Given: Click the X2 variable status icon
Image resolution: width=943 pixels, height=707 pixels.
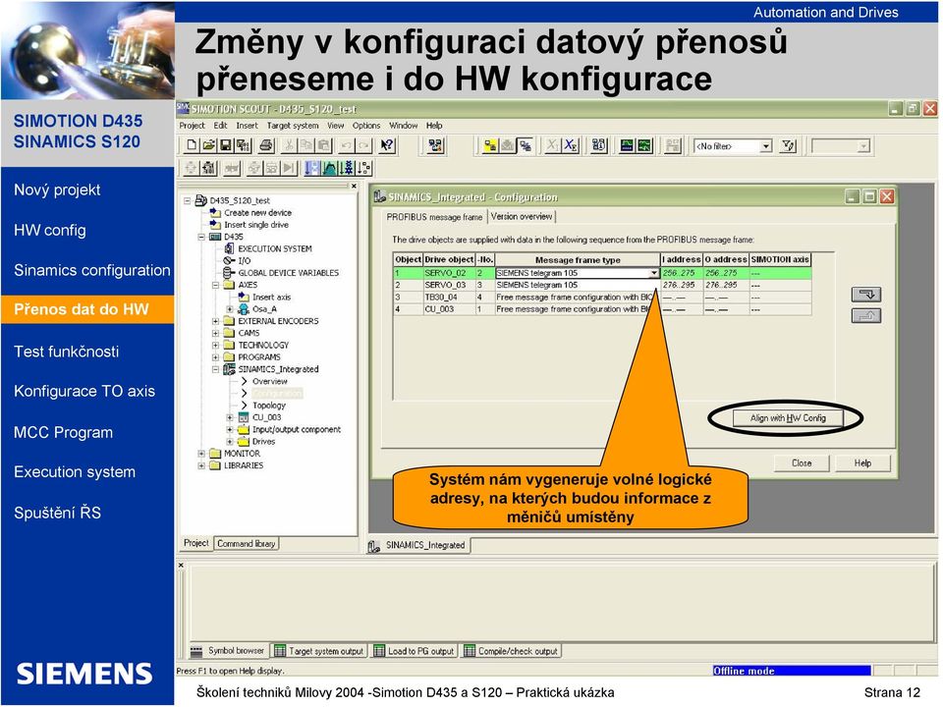Looking at the screenshot, I should coord(570,145).
